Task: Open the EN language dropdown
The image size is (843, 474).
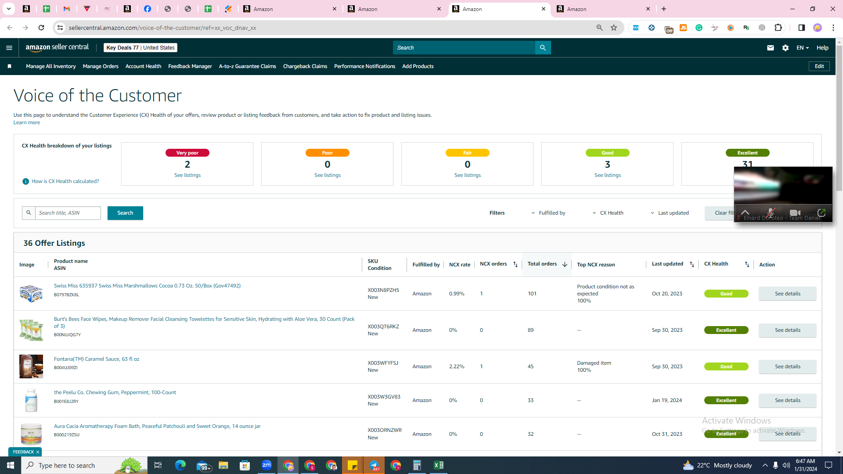Action: pos(802,48)
